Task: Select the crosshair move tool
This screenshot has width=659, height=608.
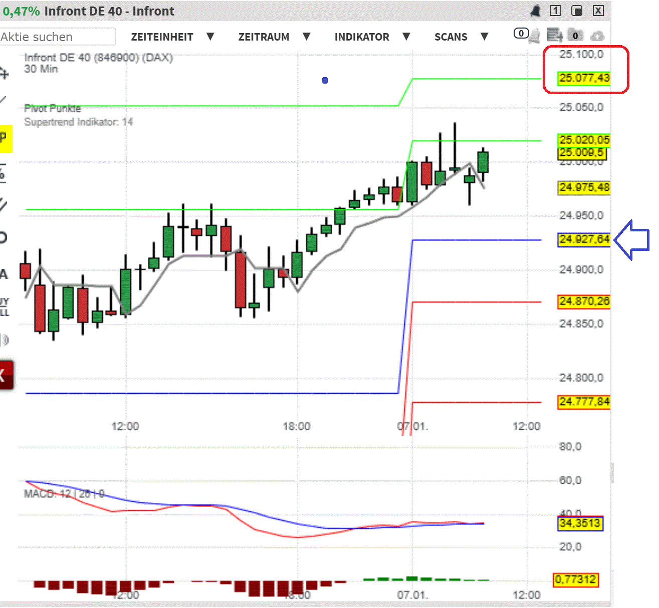Action: coord(4,74)
